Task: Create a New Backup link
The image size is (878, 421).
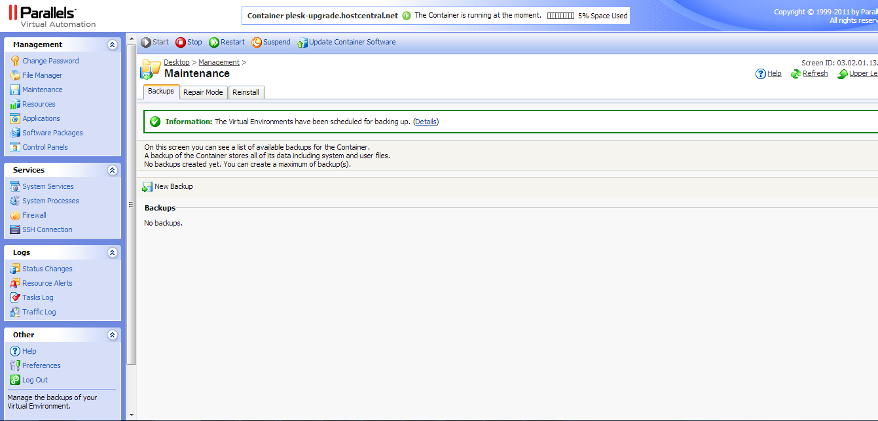Action: (x=174, y=186)
